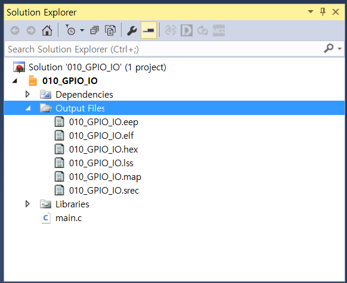Click the icon beside 010_GPIO_IO.eep

[59, 122]
